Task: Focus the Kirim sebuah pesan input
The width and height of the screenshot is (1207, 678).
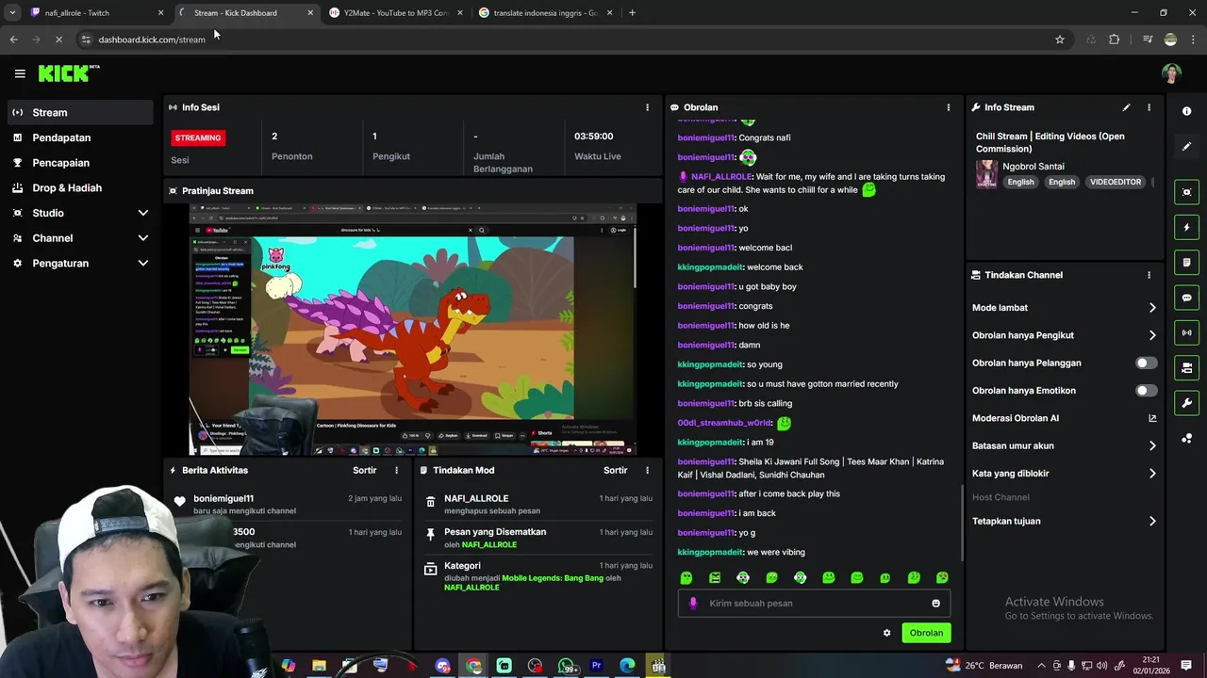Action: (813, 604)
